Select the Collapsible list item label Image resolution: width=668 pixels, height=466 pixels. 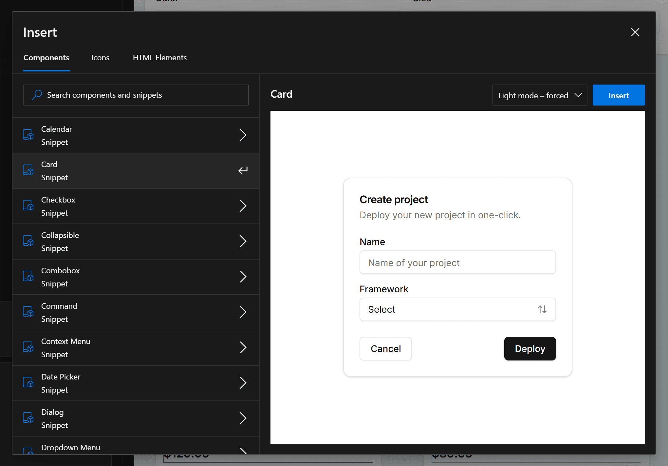pos(60,235)
